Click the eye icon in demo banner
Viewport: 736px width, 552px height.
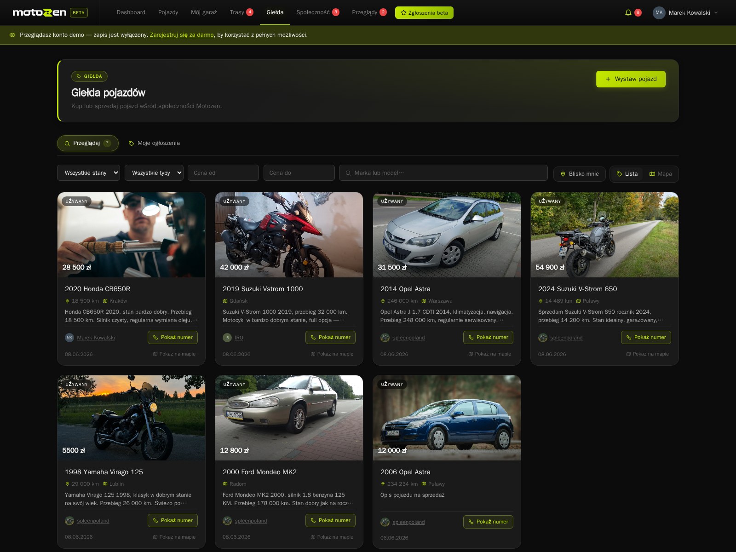(x=12, y=35)
